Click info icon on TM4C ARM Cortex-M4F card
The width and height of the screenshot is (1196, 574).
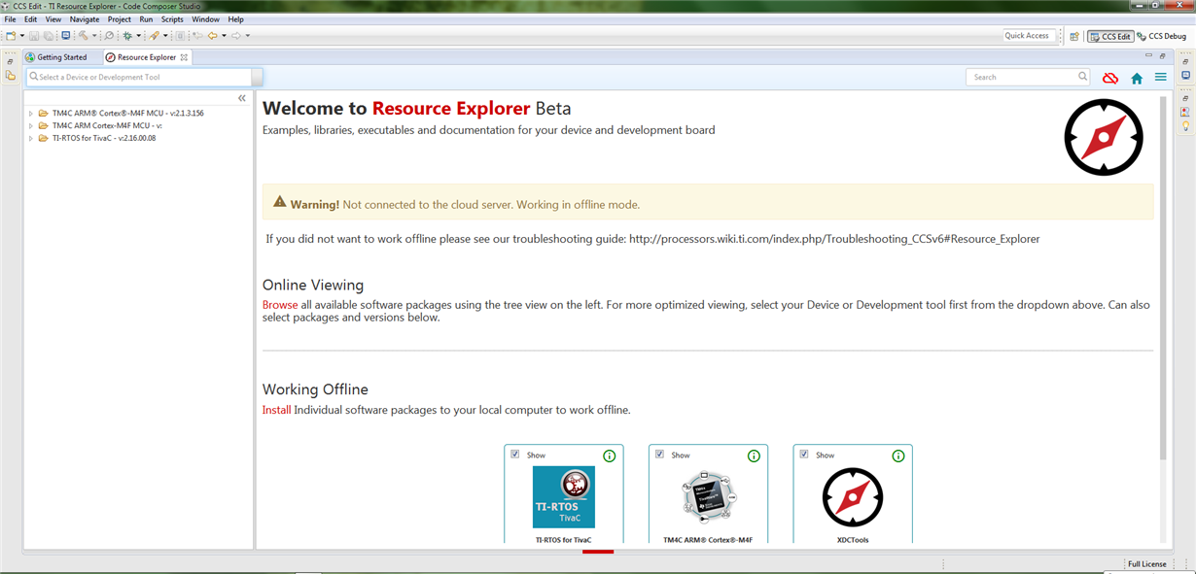click(x=754, y=456)
